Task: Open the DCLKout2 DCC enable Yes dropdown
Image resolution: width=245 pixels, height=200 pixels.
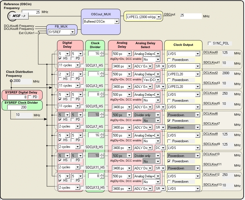Action: click(x=158, y=80)
